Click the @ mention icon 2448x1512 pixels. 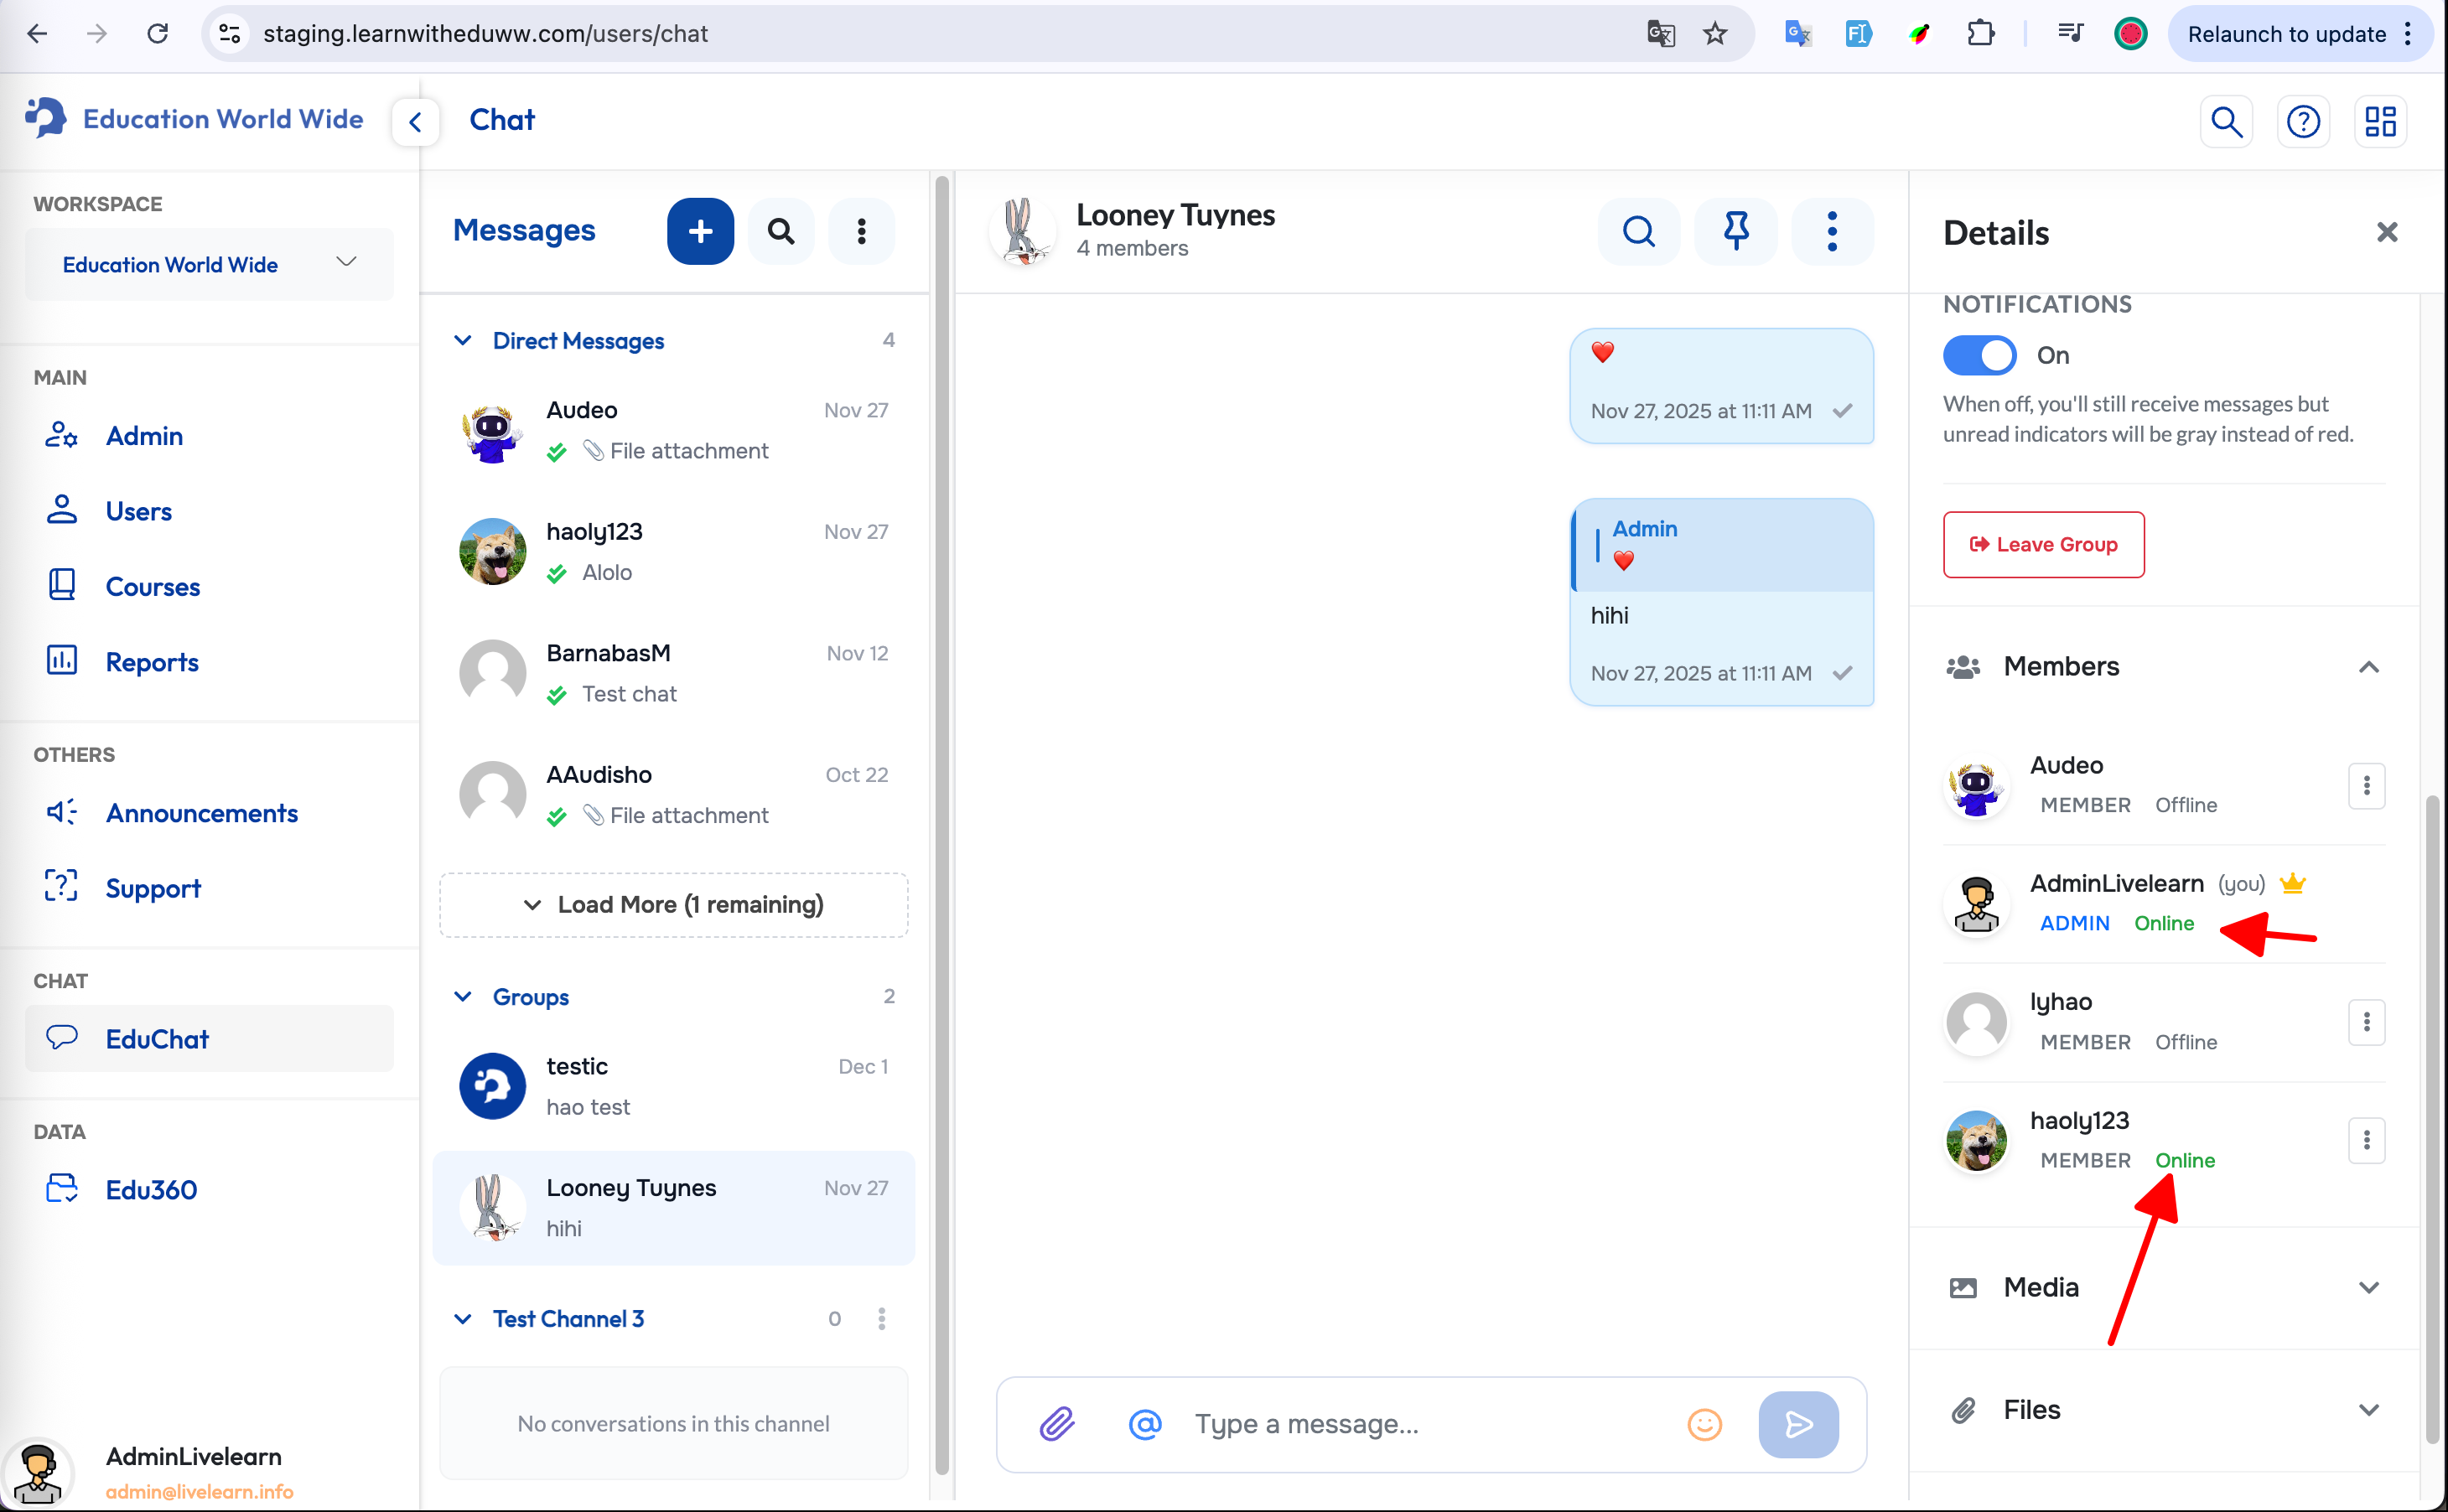(x=1145, y=1423)
